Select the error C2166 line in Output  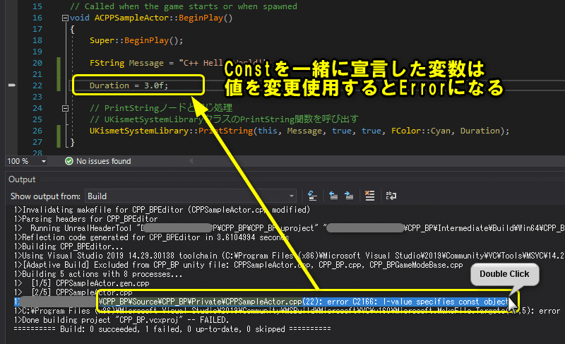point(263,302)
